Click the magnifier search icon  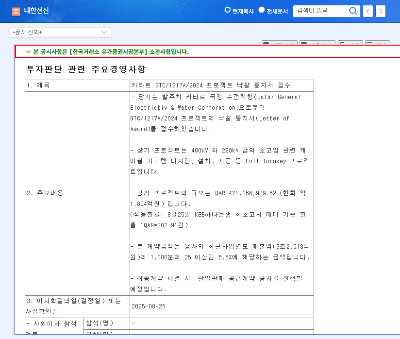(353, 11)
